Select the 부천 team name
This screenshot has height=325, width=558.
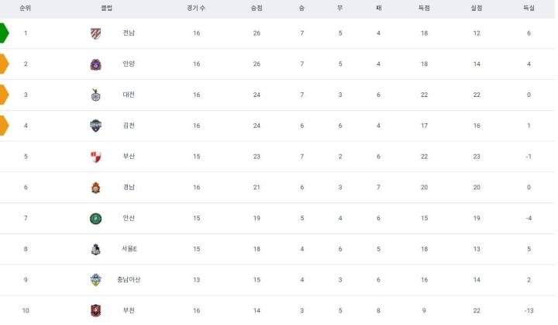[x=129, y=310]
